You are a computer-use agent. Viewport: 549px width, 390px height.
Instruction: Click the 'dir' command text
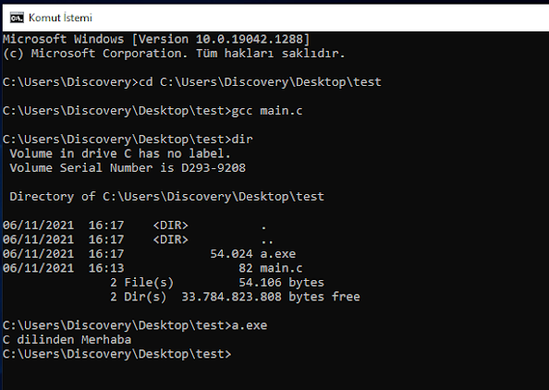click(x=242, y=140)
